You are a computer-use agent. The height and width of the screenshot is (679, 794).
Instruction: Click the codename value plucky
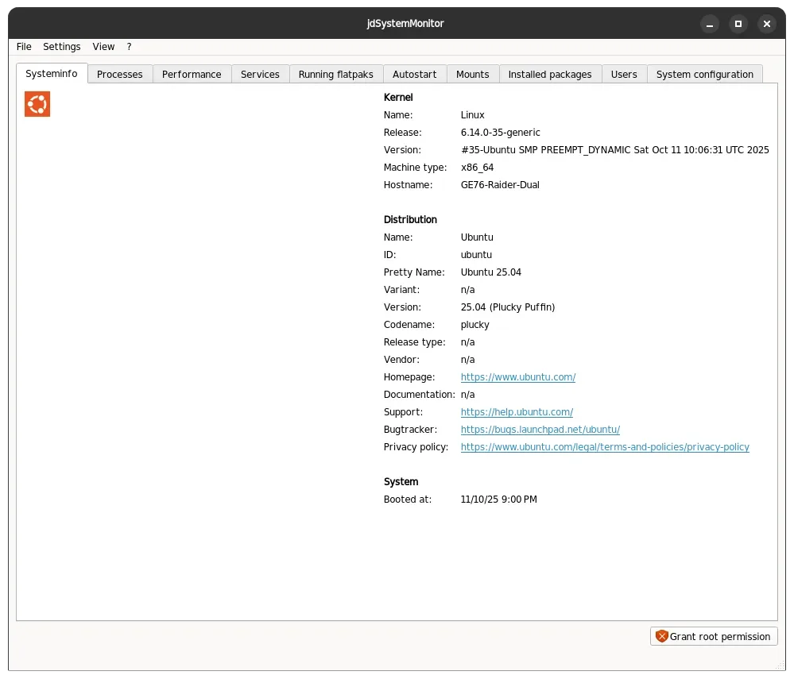pyautogui.click(x=475, y=325)
